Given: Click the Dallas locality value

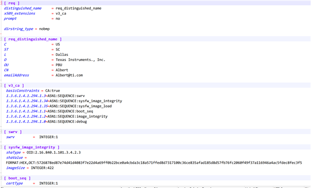Looking at the screenshot, I should click(62, 55).
